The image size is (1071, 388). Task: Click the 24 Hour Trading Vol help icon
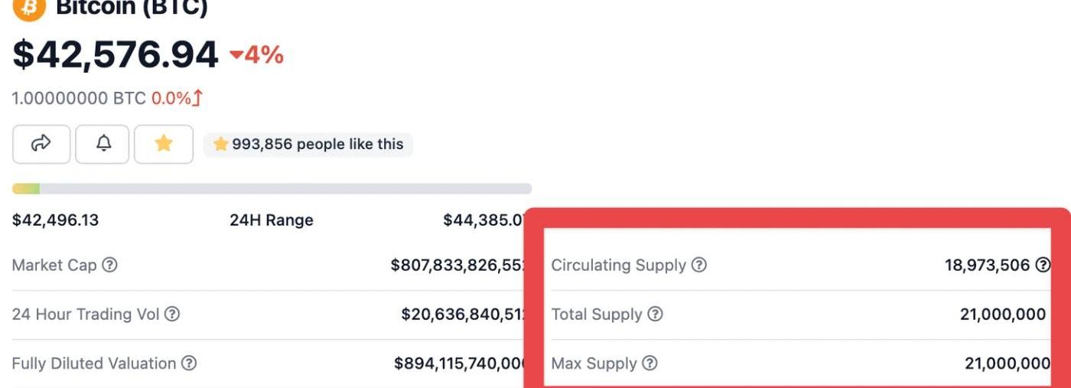click(x=173, y=314)
